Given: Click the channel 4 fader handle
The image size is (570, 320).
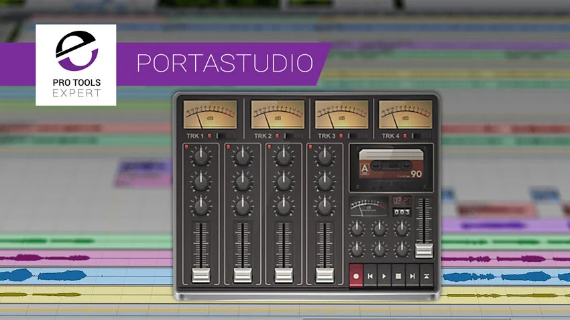Looking at the screenshot, I should click(325, 275).
